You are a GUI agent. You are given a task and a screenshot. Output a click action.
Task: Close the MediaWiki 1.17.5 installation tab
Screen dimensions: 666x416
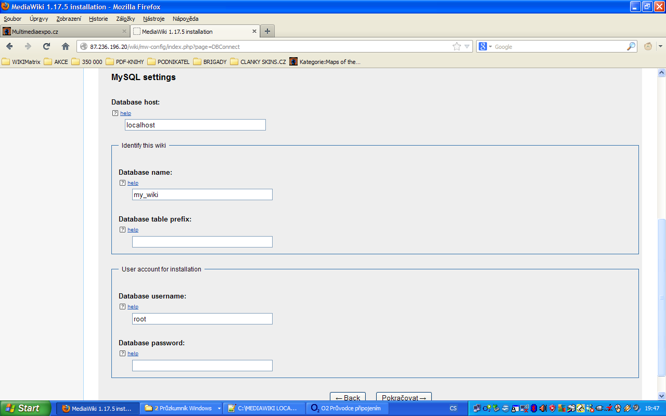tap(254, 31)
